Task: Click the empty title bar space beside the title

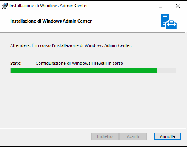Action: click(x=113, y=6)
